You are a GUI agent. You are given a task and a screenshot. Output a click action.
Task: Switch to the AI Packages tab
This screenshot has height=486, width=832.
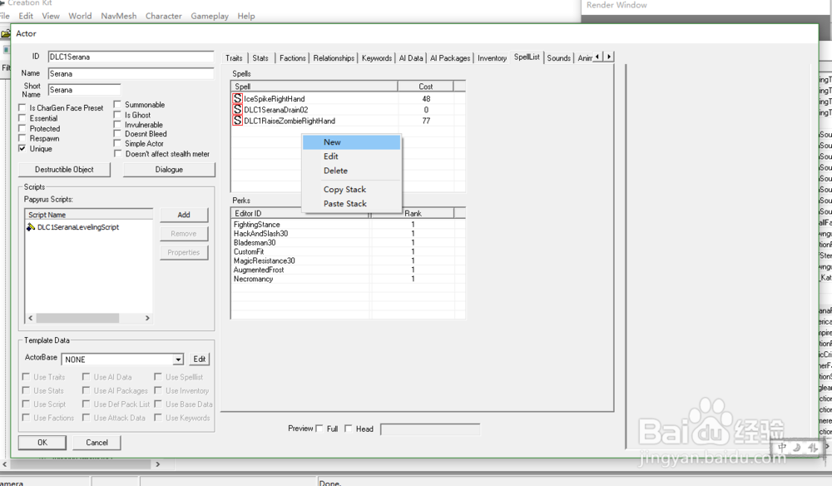450,57
